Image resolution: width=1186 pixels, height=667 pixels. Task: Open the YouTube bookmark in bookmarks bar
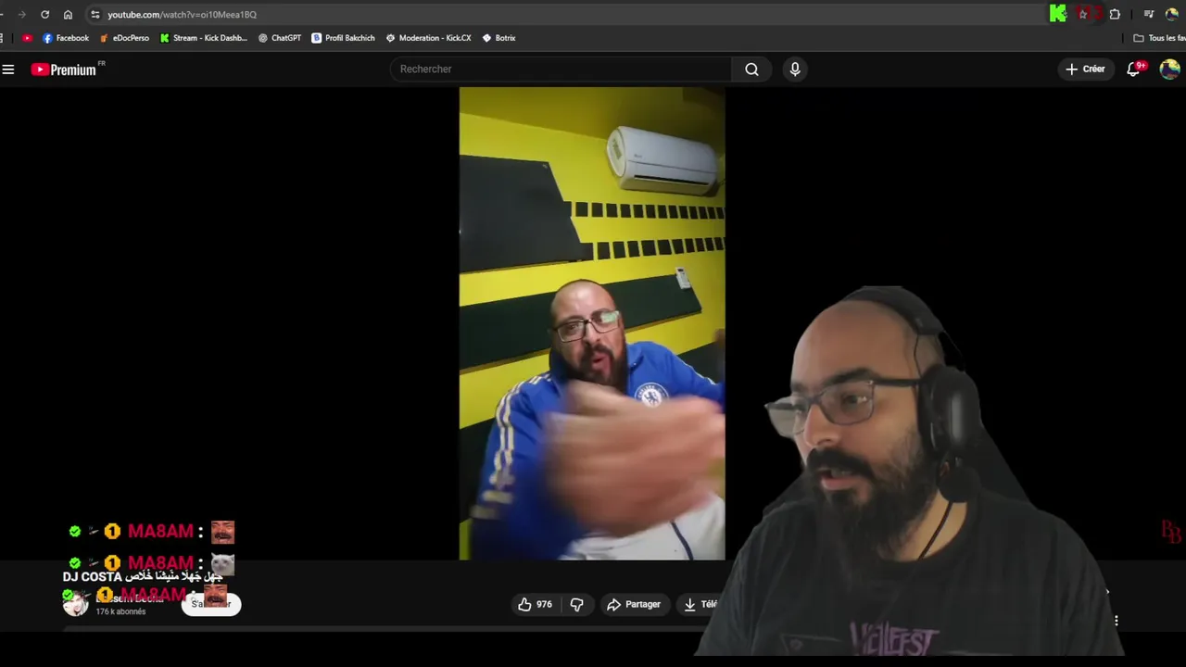pyautogui.click(x=27, y=38)
